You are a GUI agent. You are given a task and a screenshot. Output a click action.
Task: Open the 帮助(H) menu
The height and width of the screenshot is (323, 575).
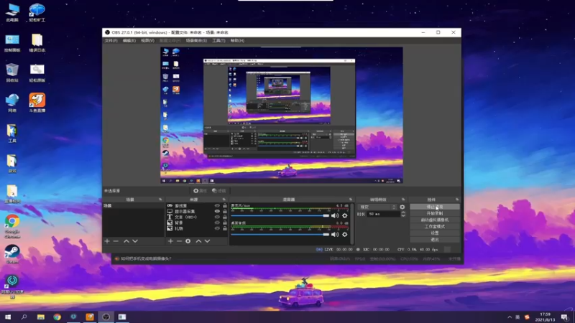coord(237,41)
